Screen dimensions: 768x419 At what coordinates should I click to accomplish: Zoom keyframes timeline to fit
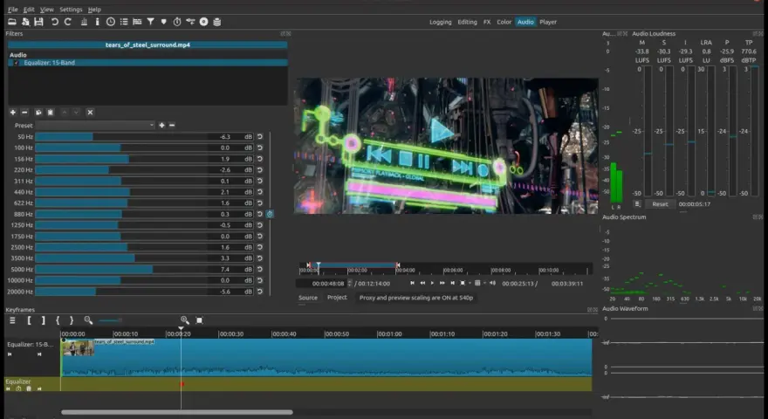pos(199,320)
